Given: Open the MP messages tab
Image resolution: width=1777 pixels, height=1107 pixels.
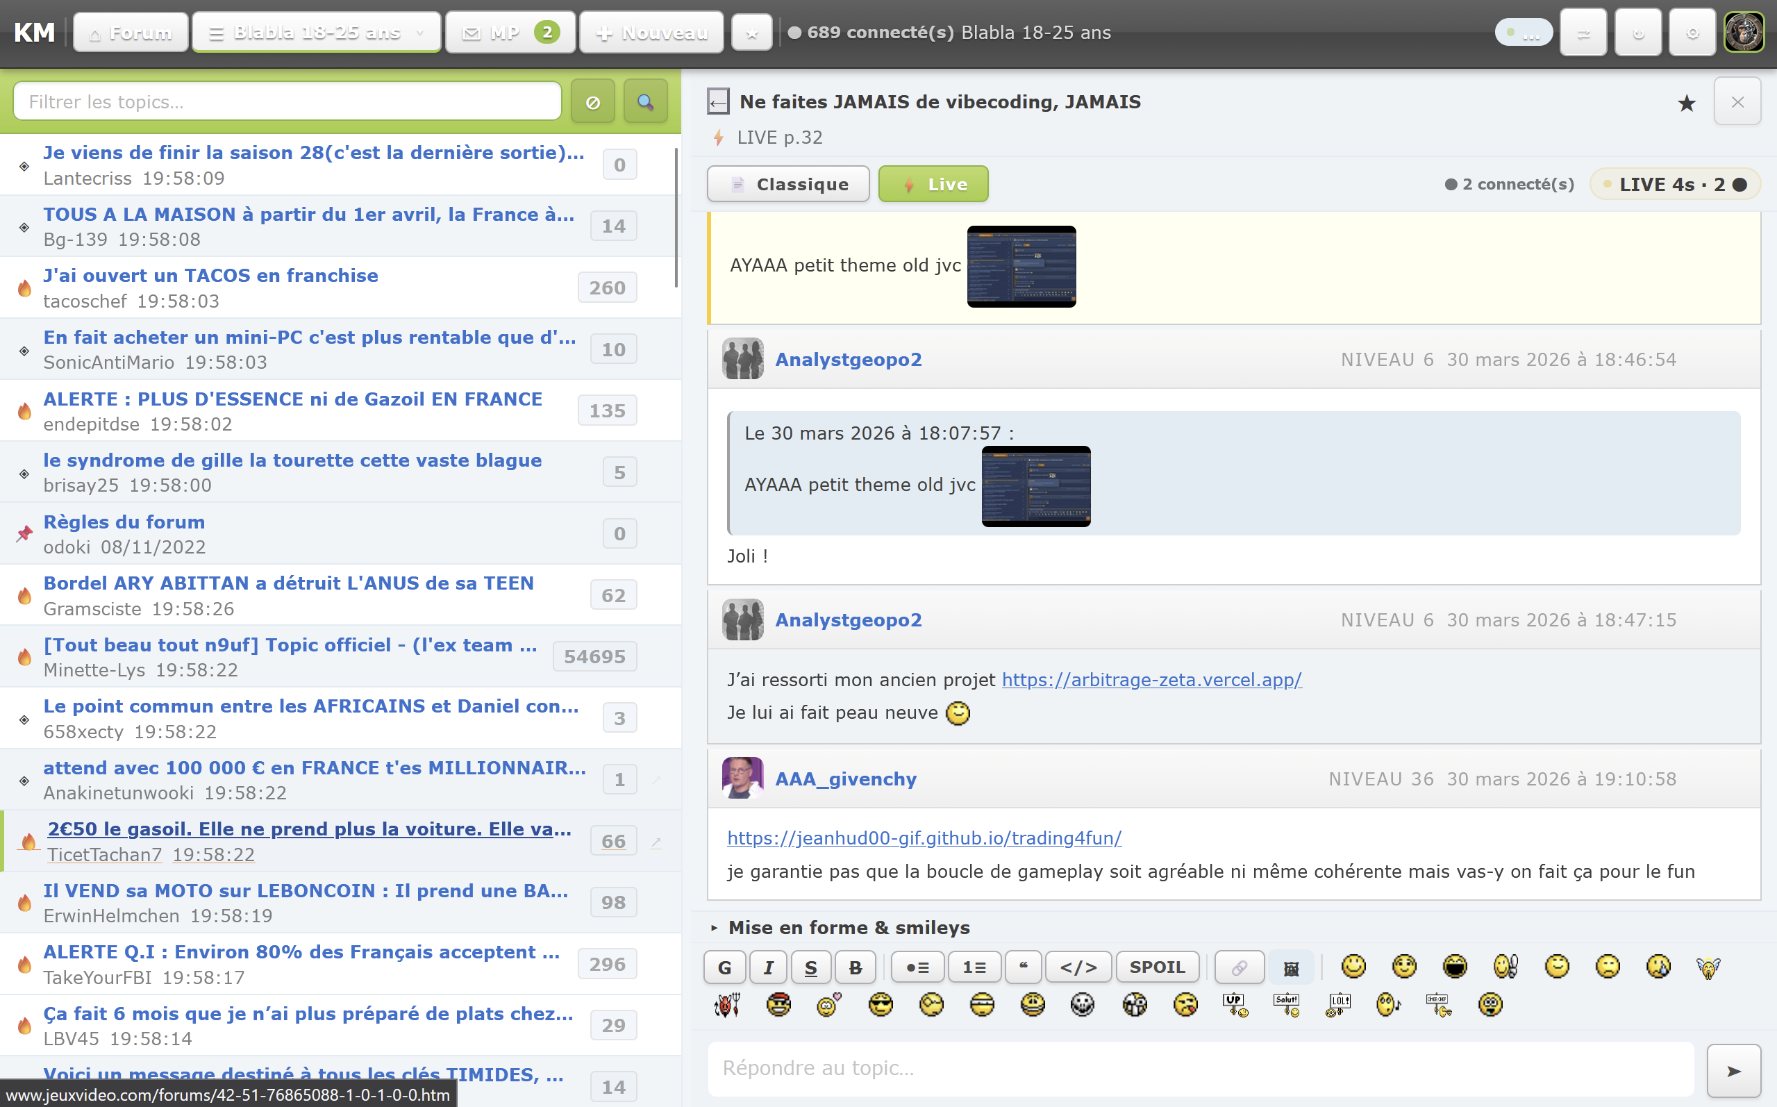Looking at the screenshot, I should click(x=510, y=33).
